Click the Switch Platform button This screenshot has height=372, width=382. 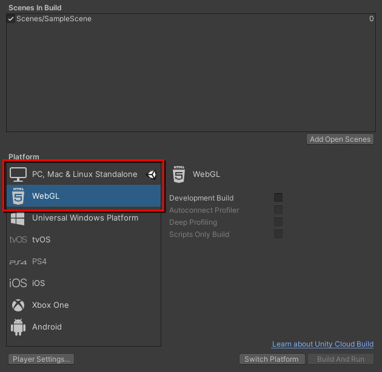(x=272, y=359)
